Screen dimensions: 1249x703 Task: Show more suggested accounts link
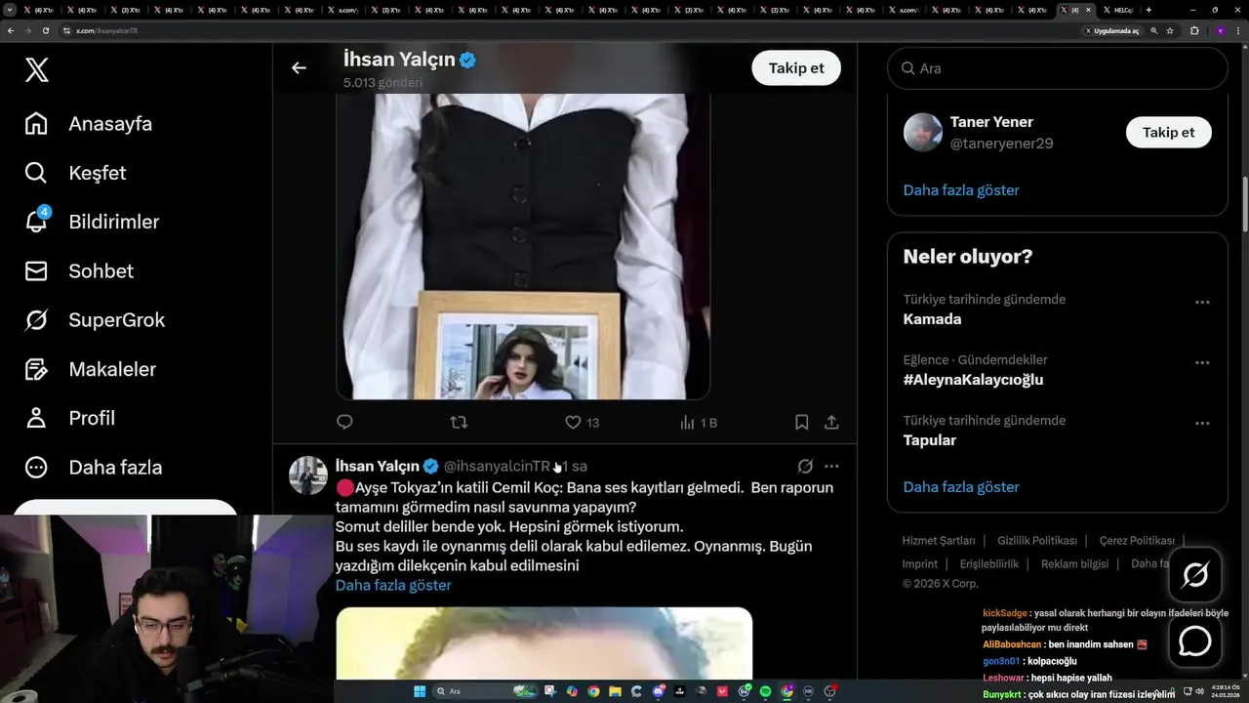(x=961, y=189)
